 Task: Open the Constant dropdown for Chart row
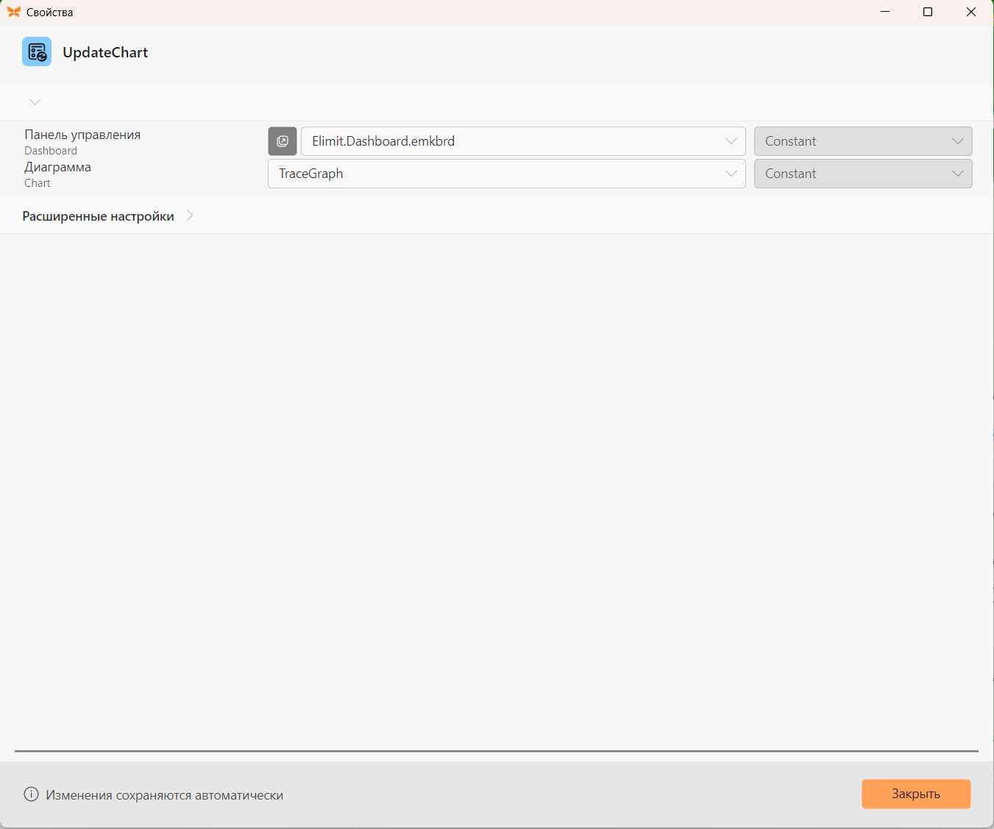tap(863, 174)
